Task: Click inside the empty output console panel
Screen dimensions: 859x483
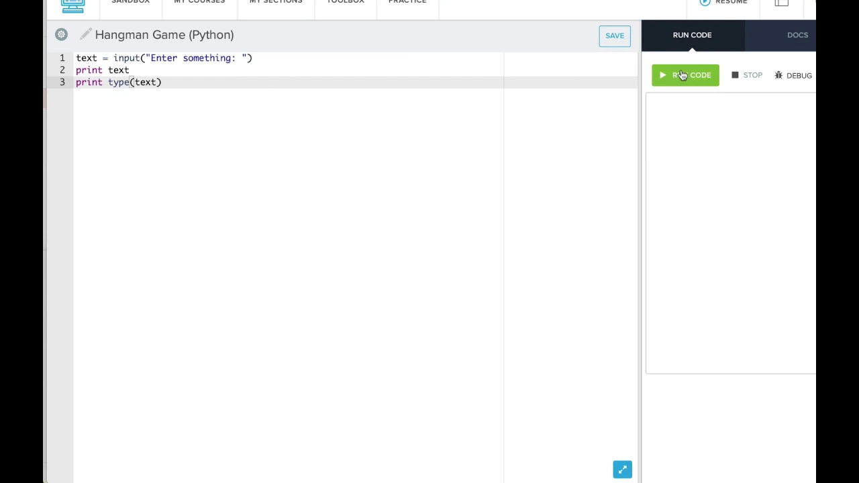Action: pyautogui.click(x=731, y=233)
